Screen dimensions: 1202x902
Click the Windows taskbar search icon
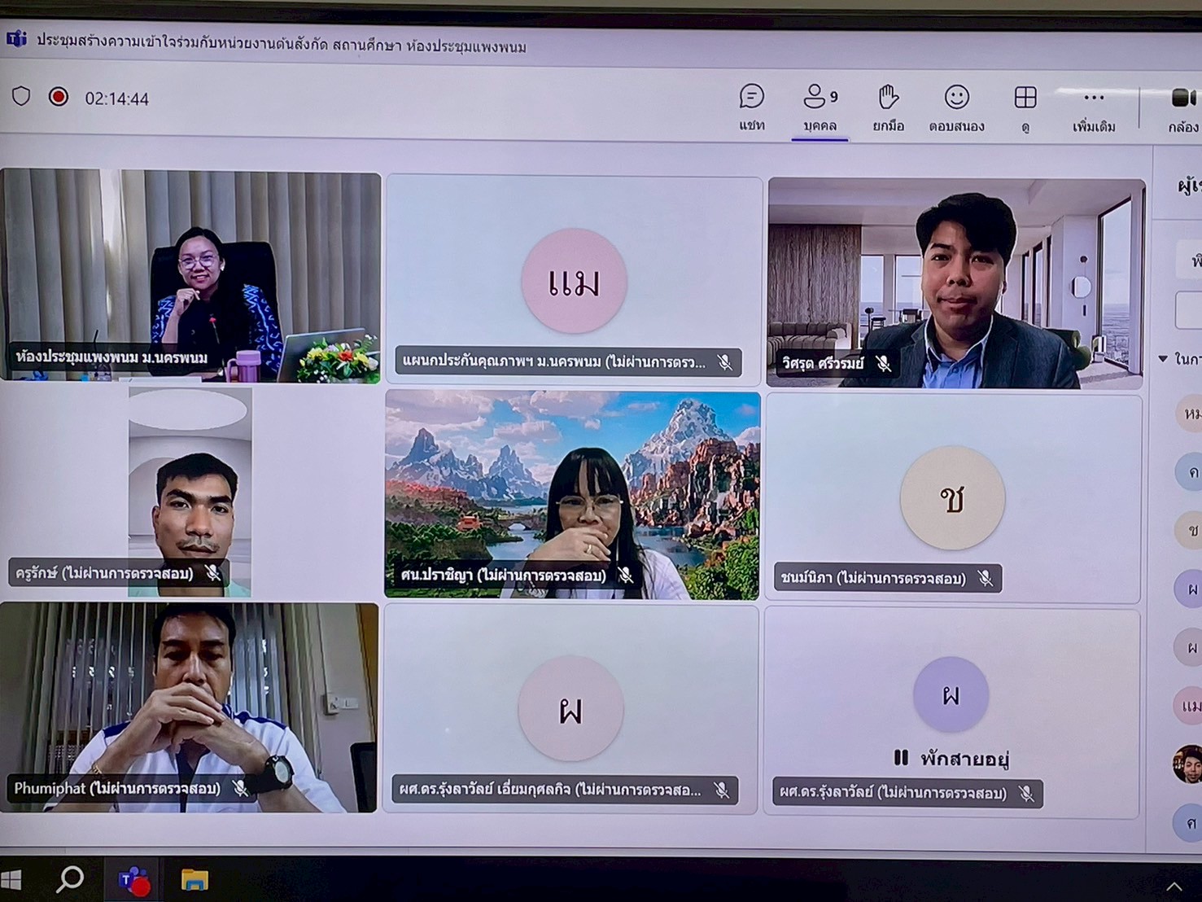(x=71, y=879)
